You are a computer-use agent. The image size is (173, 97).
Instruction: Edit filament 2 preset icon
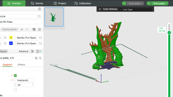click(41, 38)
